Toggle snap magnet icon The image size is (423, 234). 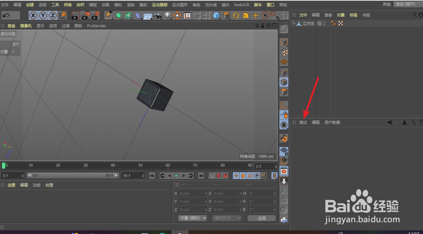coord(284,138)
